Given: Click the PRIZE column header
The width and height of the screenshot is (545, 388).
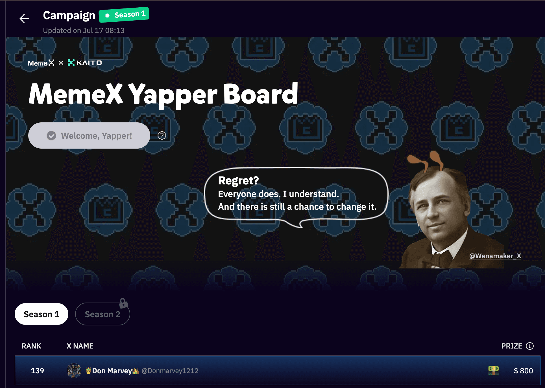Looking at the screenshot, I should (512, 346).
